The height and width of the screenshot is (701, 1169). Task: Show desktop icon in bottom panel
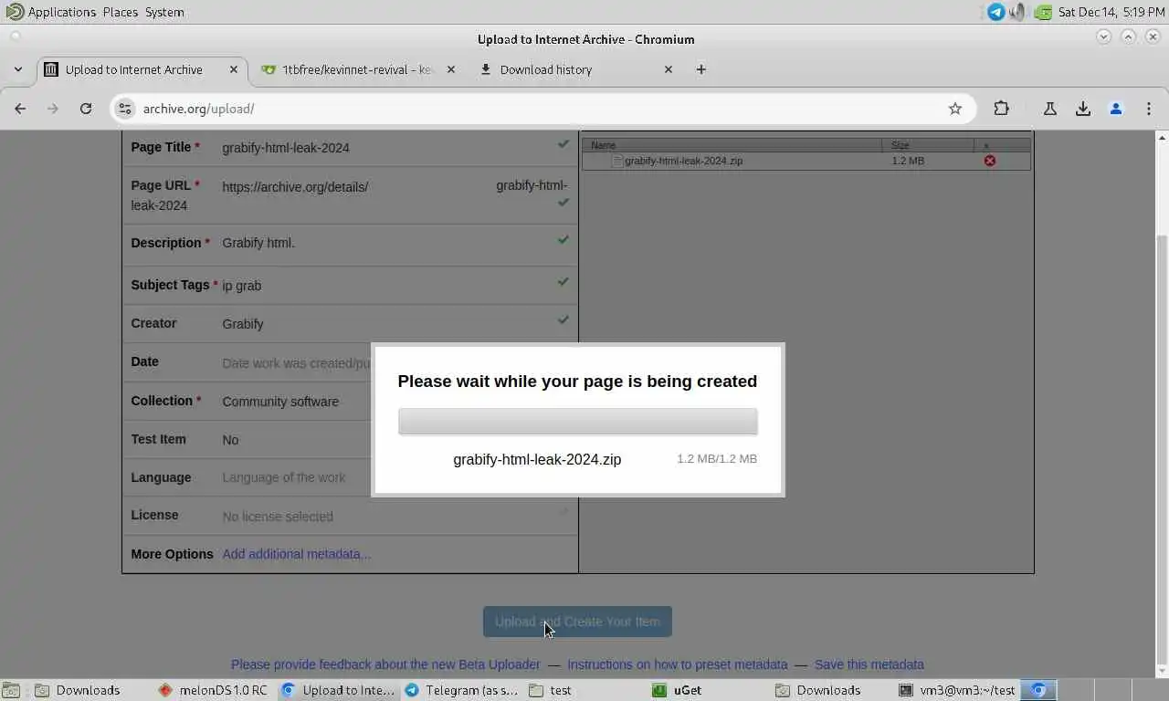[9, 690]
